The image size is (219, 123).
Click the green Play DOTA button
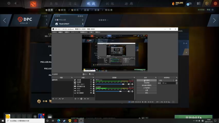194,117
